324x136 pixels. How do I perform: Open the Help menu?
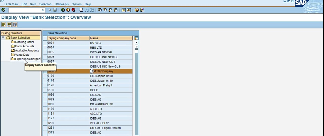point(88,4)
